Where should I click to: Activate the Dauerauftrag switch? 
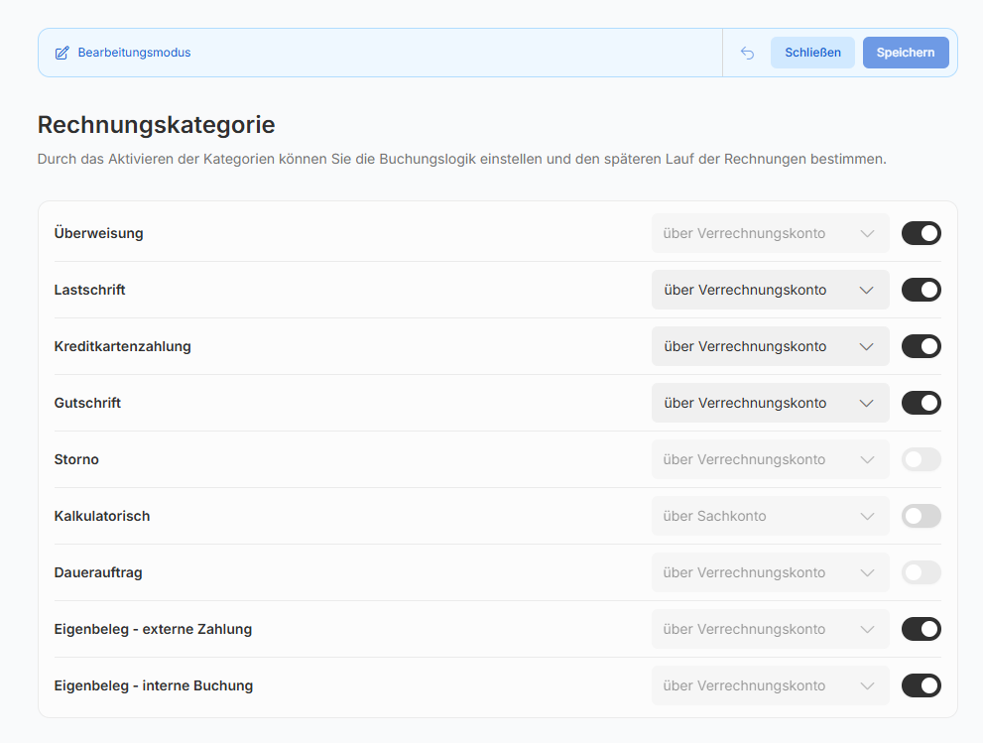pos(921,572)
